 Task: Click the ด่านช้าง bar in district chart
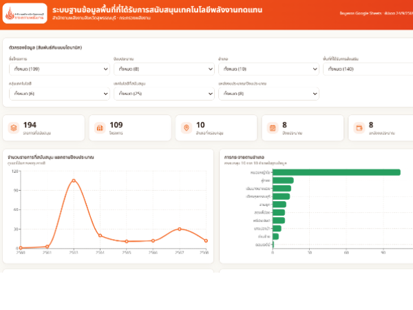point(276,236)
